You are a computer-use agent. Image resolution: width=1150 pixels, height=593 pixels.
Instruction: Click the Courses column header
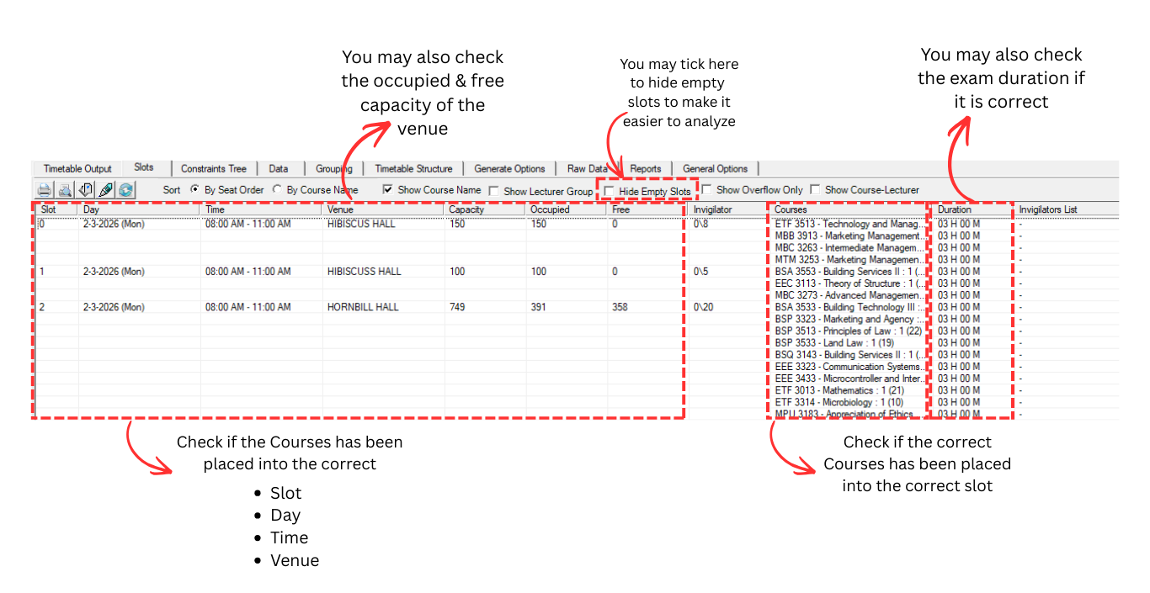(851, 209)
